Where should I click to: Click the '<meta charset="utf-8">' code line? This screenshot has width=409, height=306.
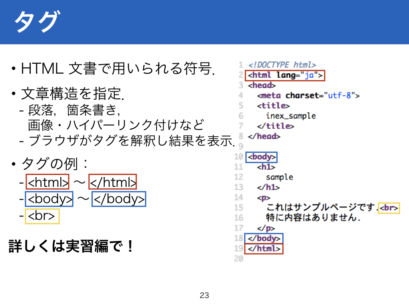click(308, 96)
